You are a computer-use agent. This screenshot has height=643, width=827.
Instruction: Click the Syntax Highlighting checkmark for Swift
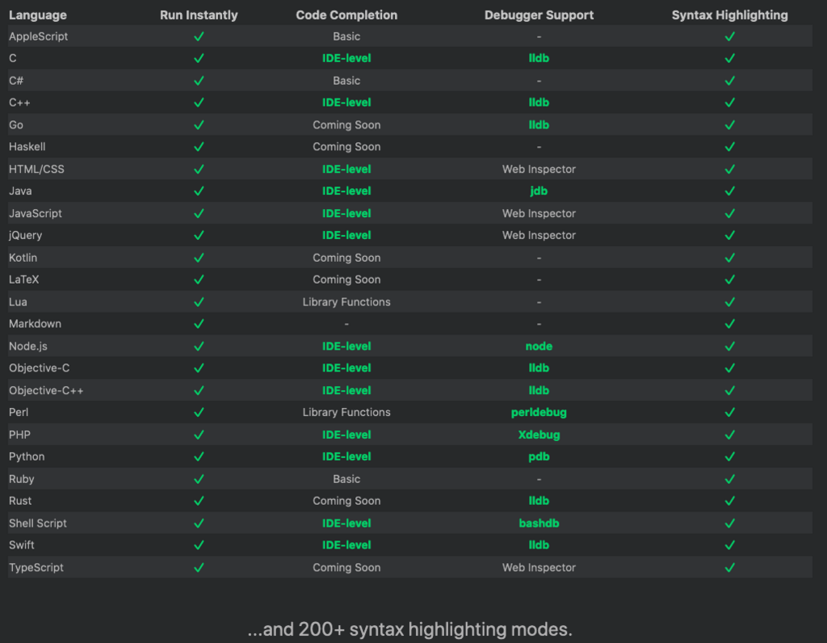tap(730, 545)
